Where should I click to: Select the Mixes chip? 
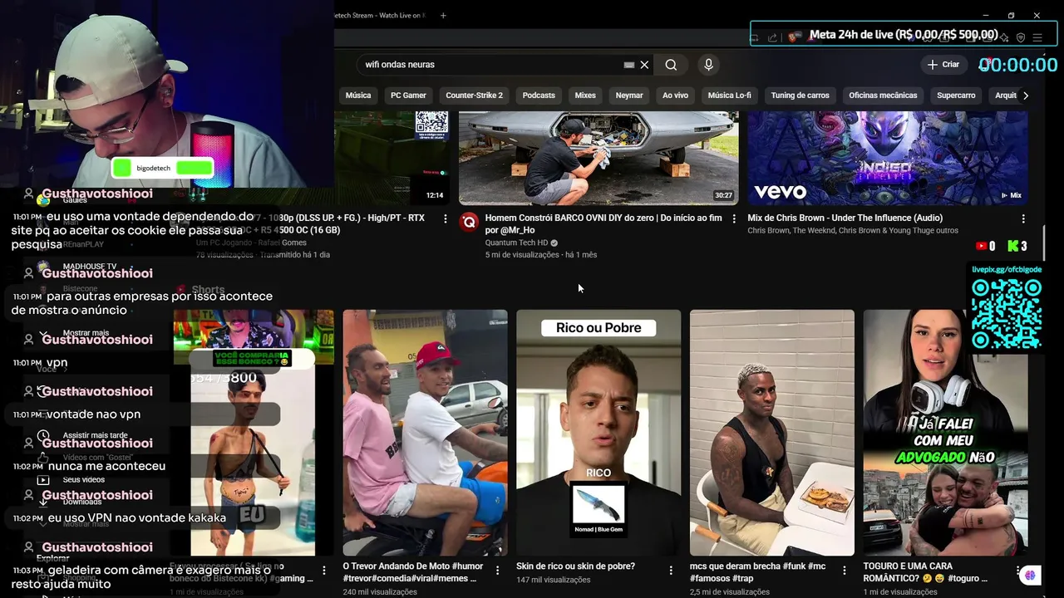pyautogui.click(x=585, y=96)
